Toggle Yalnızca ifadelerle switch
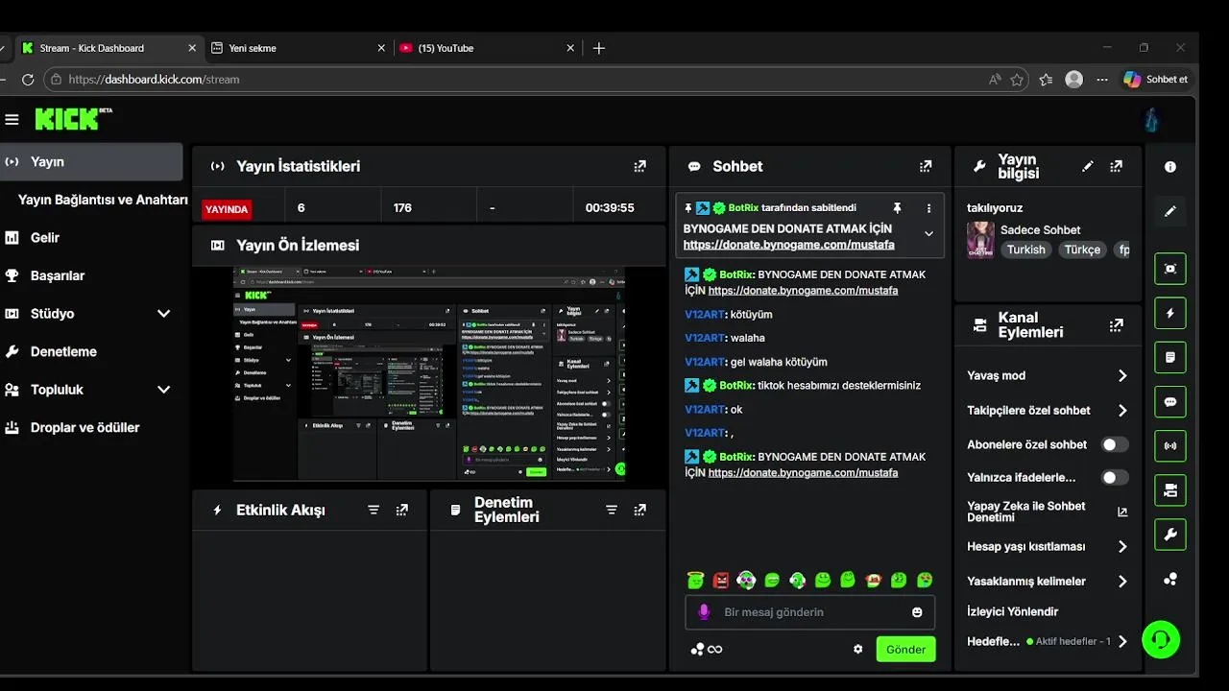 coord(1114,477)
